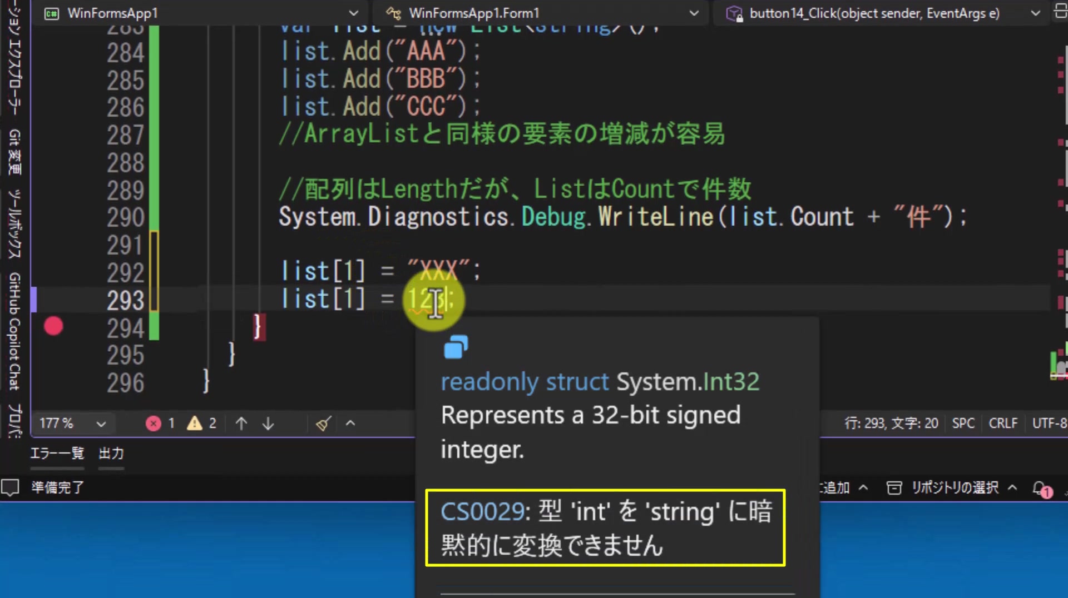Open the WinFormsApp1.Form1 class dropdown
The width and height of the screenshot is (1068, 598).
pyautogui.click(x=542, y=13)
